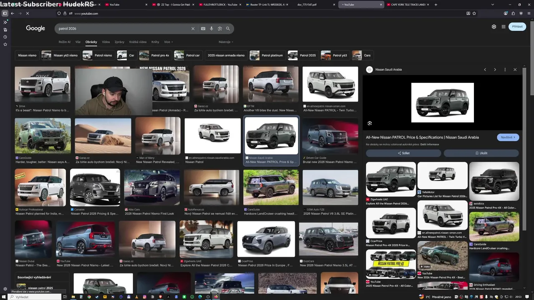
Task: Open the Alba Cars Nismo First Look thumbnail
Action: point(152,187)
